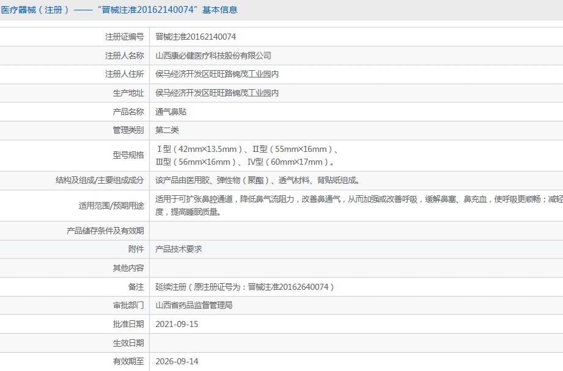This screenshot has width=563, height=371.
Task: Click the 审批部门 label
Action: pyautogui.click(x=128, y=305)
